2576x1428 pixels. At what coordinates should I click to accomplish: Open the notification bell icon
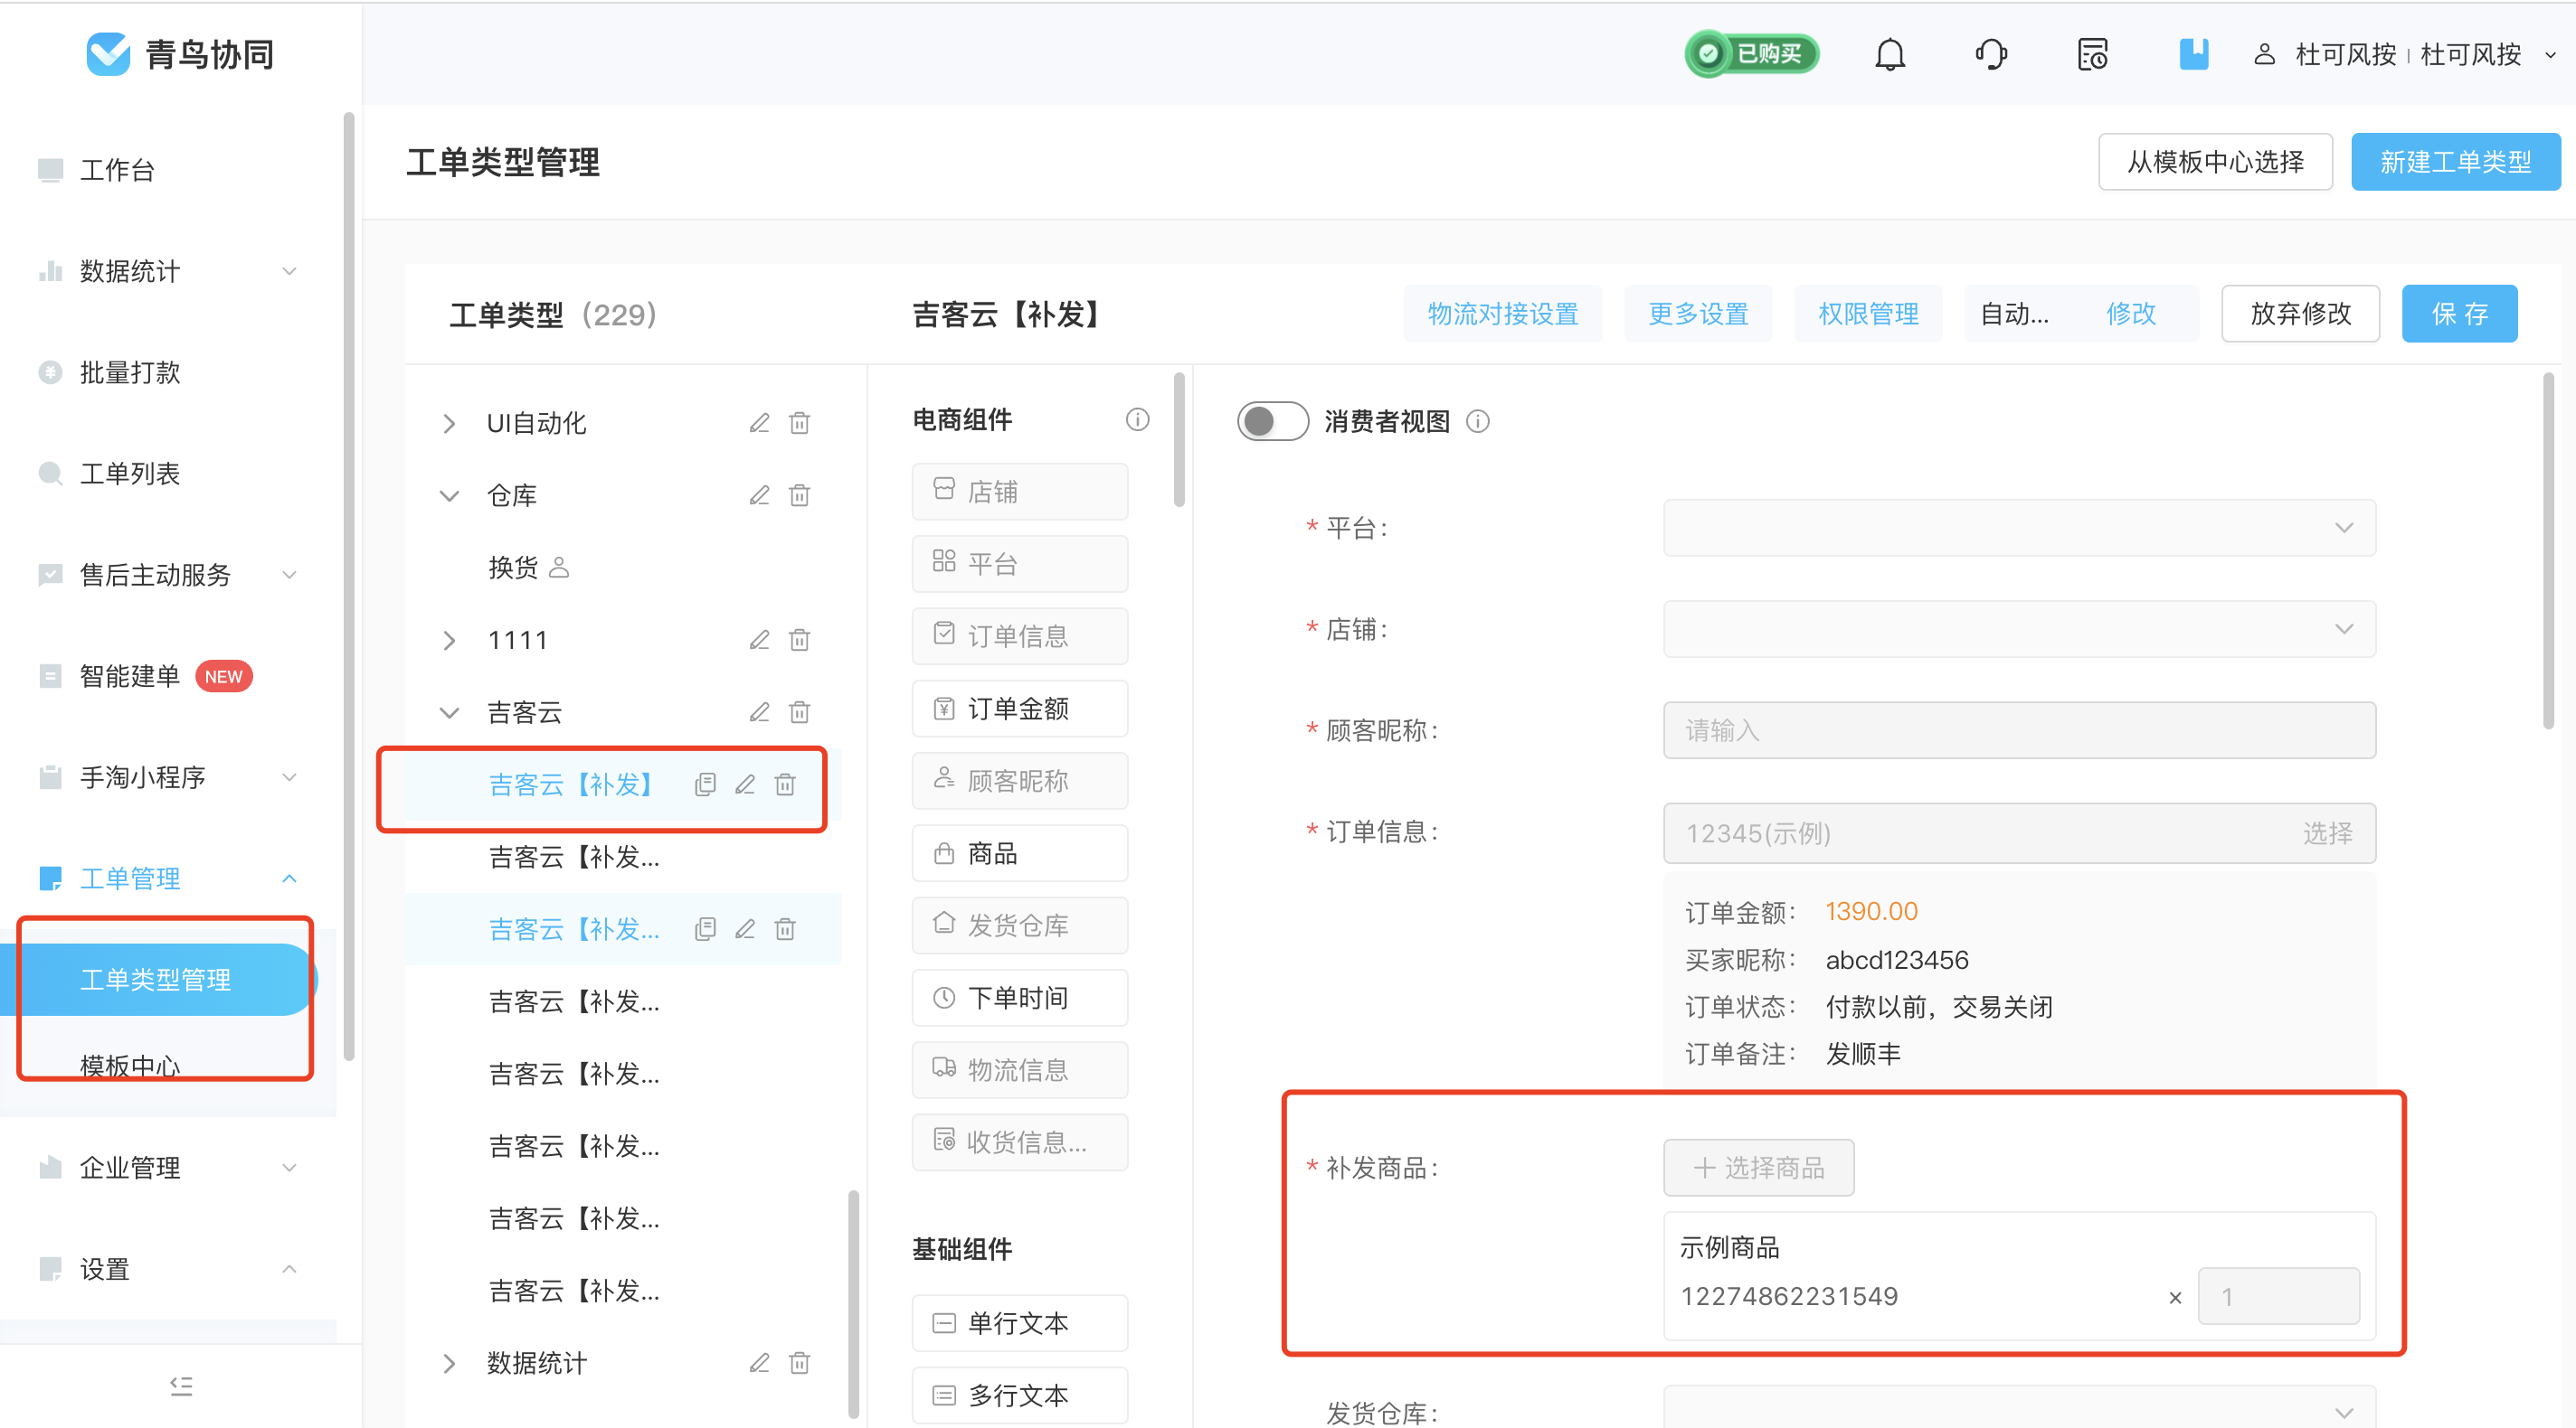click(x=1889, y=54)
